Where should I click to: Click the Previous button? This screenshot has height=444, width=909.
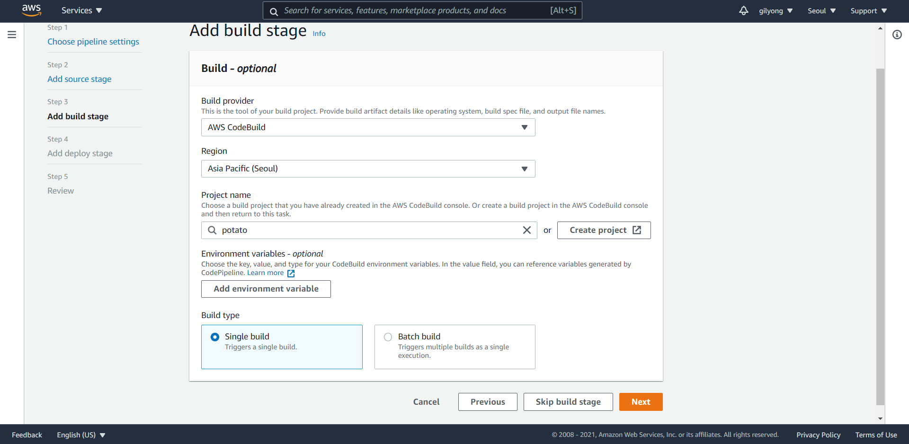488,402
